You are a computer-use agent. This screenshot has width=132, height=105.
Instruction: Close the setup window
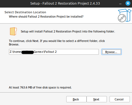click(128, 3)
